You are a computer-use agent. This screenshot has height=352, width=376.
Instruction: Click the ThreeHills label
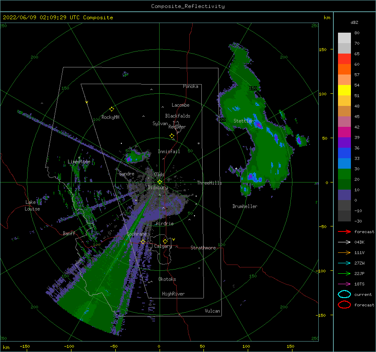(x=210, y=183)
